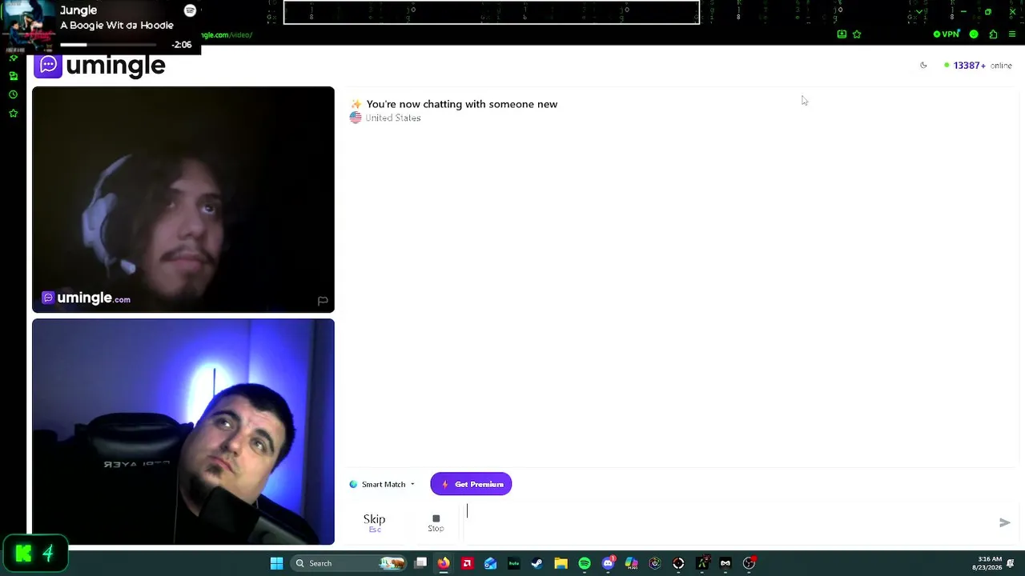Toggle dark mode with the moon icon
Screen dimensions: 1025x576
(x=923, y=66)
